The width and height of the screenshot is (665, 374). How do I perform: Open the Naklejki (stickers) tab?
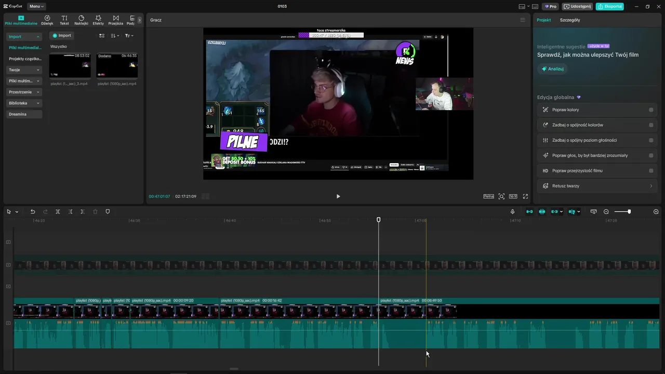[81, 20]
